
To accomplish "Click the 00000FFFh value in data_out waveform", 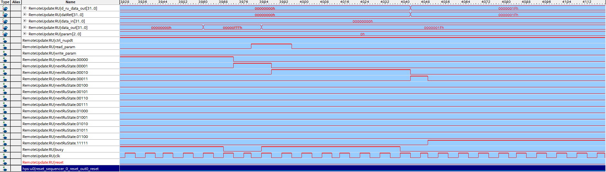I will pos(232,28).
